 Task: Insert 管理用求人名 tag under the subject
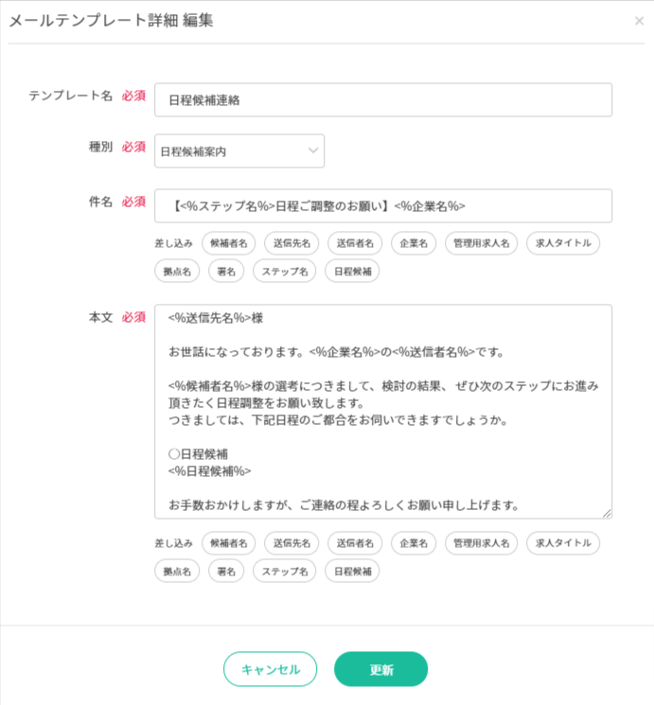(481, 243)
